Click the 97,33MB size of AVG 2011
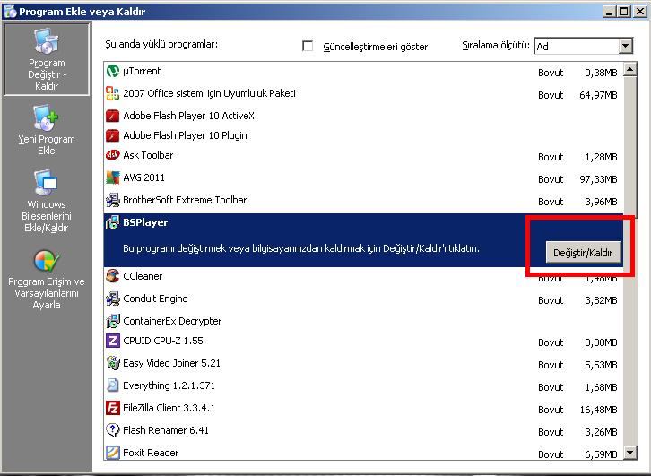 (x=598, y=179)
